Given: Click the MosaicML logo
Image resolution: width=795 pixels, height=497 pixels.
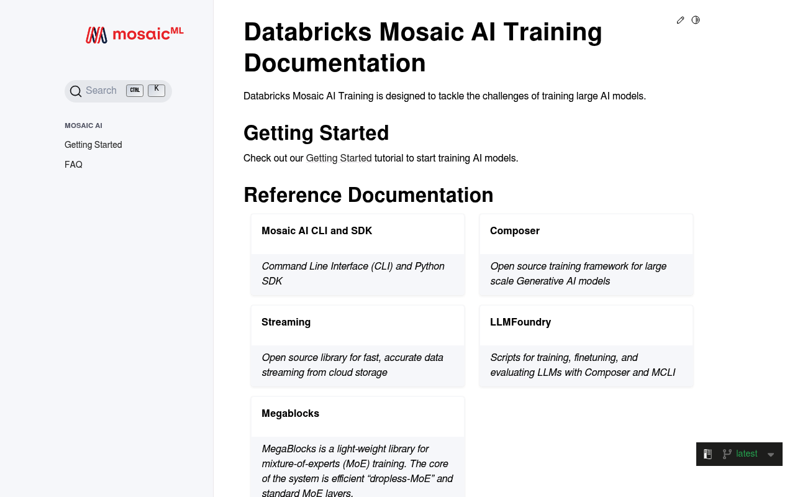Looking at the screenshot, I should (x=135, y=35).
